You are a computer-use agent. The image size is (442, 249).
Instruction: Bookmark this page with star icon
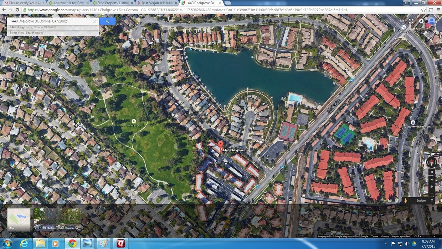click(x=423, y=10)
